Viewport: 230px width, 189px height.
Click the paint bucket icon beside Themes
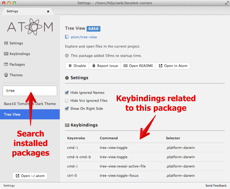click(x=6, y=75)
